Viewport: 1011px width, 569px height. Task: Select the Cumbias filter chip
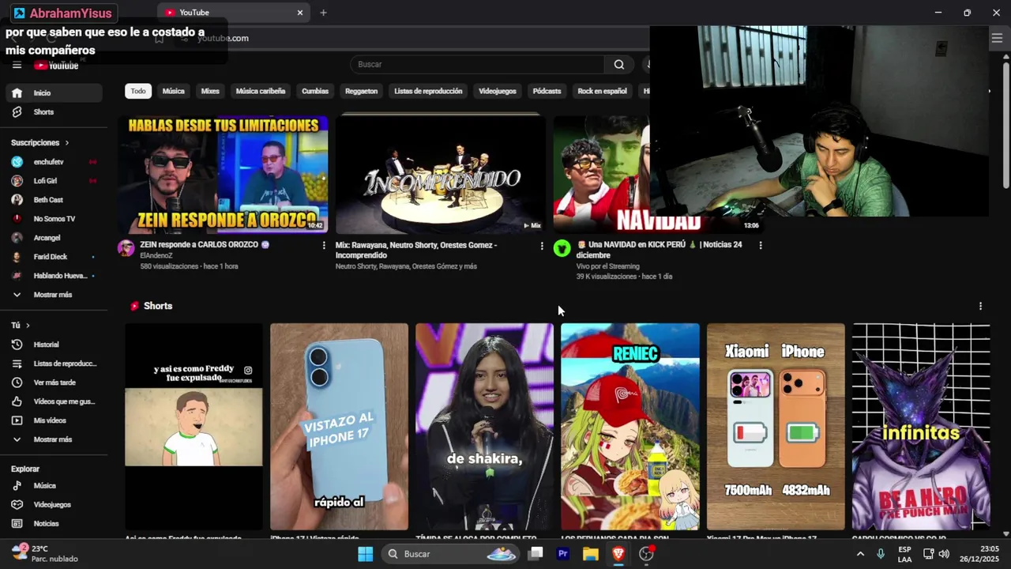point(315,91)
